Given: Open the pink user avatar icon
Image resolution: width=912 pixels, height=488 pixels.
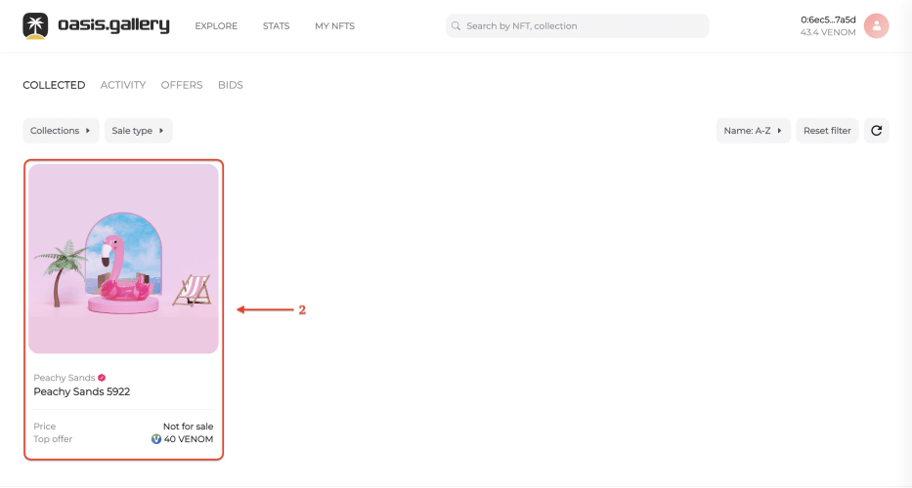Looking at the screenshot, I should click(x=876, y=26).
